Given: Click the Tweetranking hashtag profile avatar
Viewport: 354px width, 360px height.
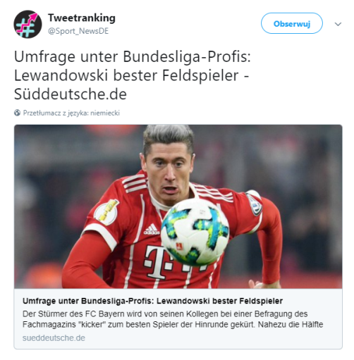Looking at the screenshot, I should tap(28, 24).
